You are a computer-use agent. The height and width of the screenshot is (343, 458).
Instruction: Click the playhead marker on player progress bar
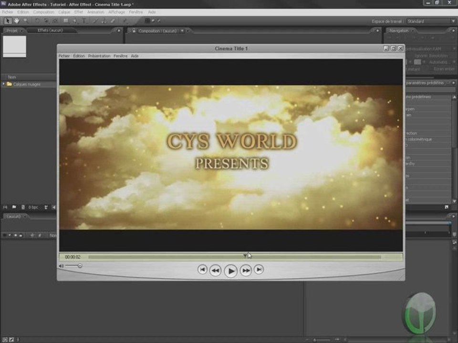tap(245, 256)
